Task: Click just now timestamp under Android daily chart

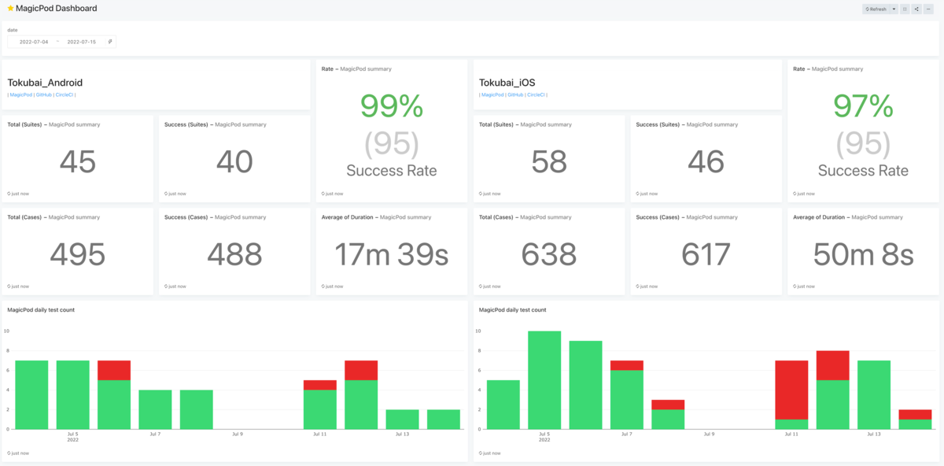Action: (18, 453)
